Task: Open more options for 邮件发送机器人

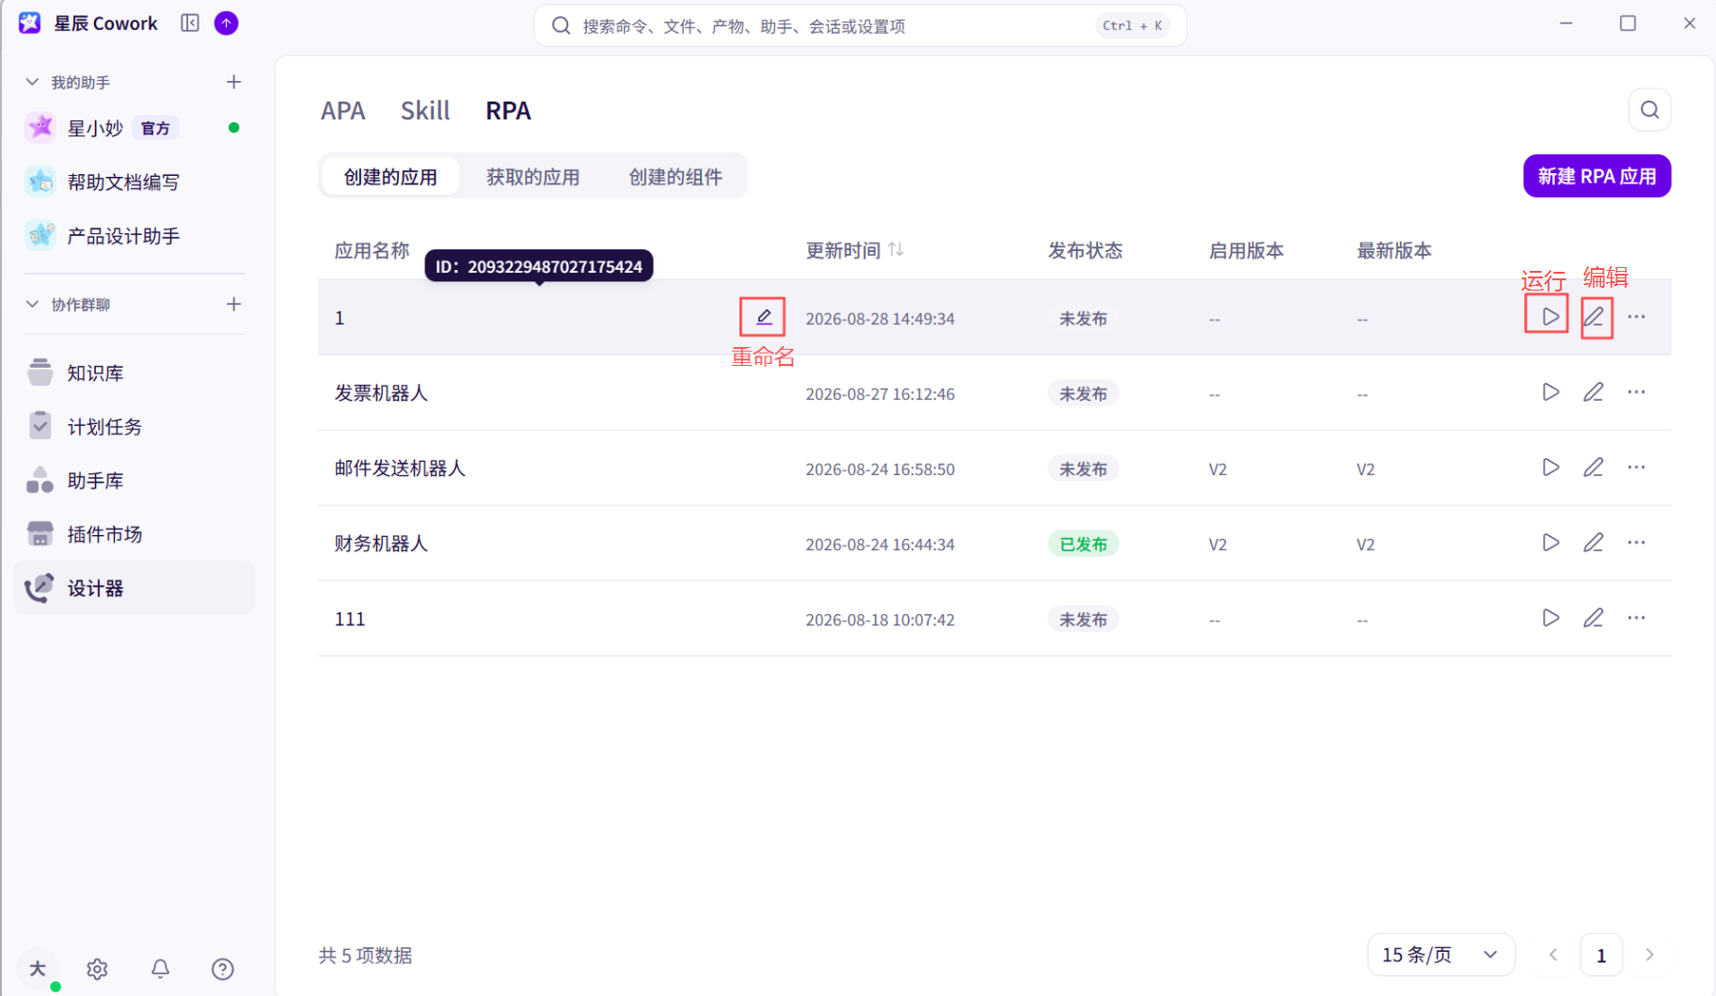Action: pos(1636,467)
